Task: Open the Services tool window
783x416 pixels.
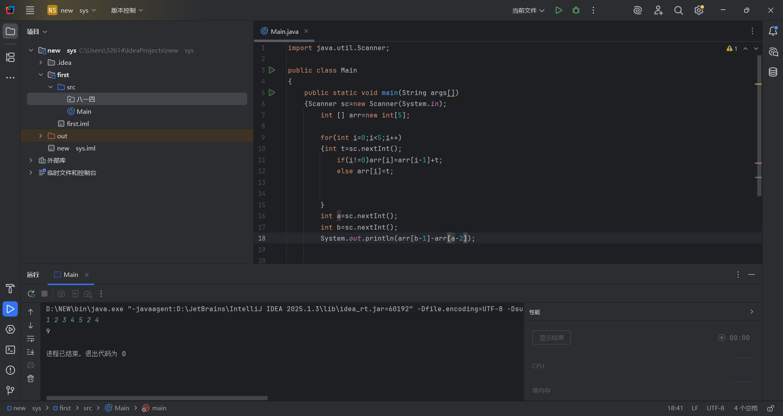Action: 10,330
